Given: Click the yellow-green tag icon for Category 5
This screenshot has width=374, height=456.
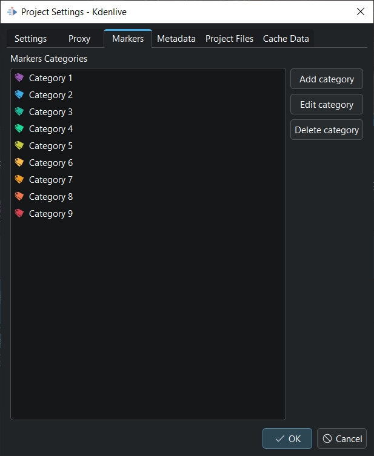Looking at the screenshot, I should click(x=19, y=146).
